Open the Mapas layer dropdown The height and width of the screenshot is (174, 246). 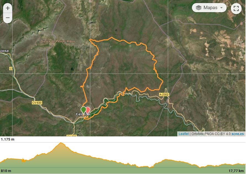209,8
